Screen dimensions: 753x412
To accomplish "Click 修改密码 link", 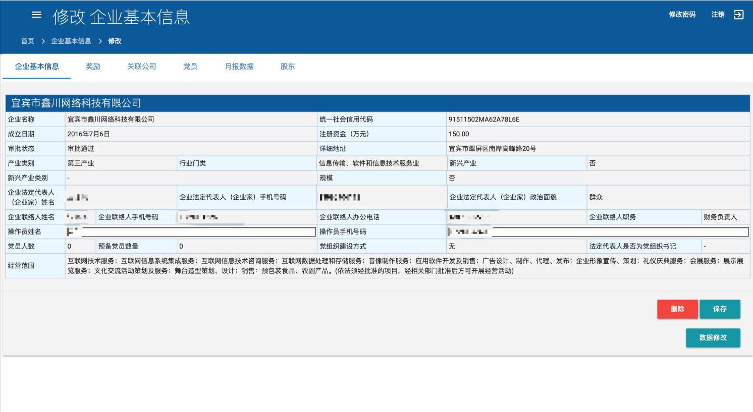I will click(682, 15).
